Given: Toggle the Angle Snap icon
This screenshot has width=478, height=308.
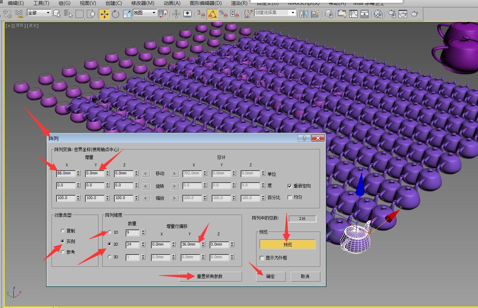Looking at the screenshot, I should pos(212,14).
